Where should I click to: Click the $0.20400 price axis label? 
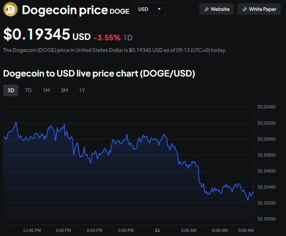click(x=266, y=107)
